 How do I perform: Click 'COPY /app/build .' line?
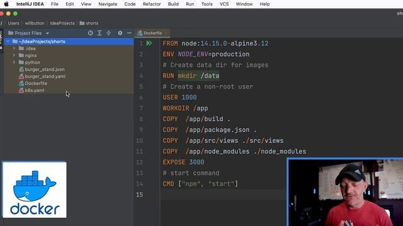196,119
